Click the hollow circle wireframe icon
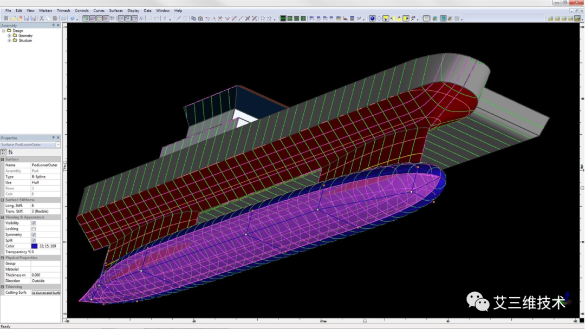Image resolution: width=585 pixels, height=329 pixels. [x=379, y=18]
